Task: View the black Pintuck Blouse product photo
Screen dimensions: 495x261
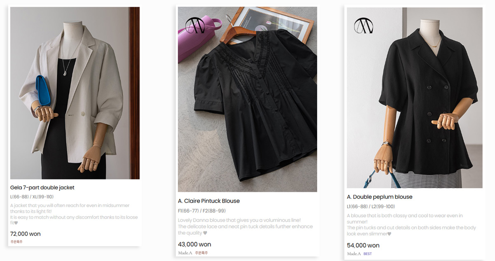Action: point(247,99)
